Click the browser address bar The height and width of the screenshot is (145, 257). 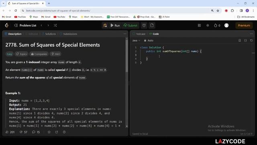click(x=115, y=11)
